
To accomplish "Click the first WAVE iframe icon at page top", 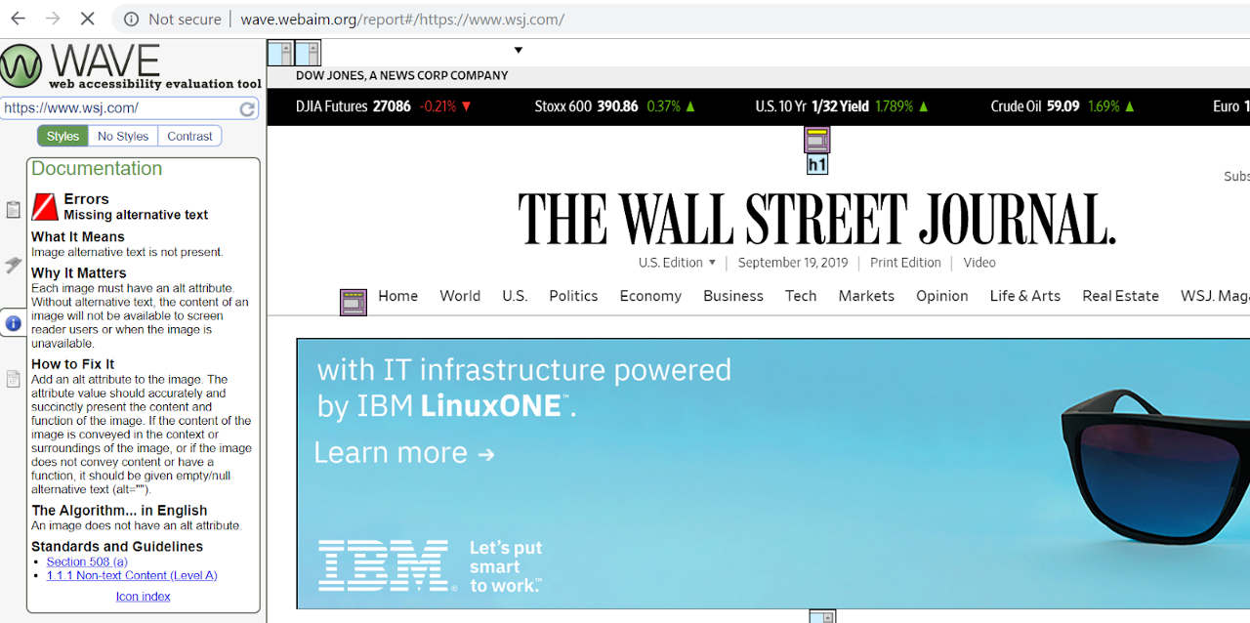I will [280, 54].
